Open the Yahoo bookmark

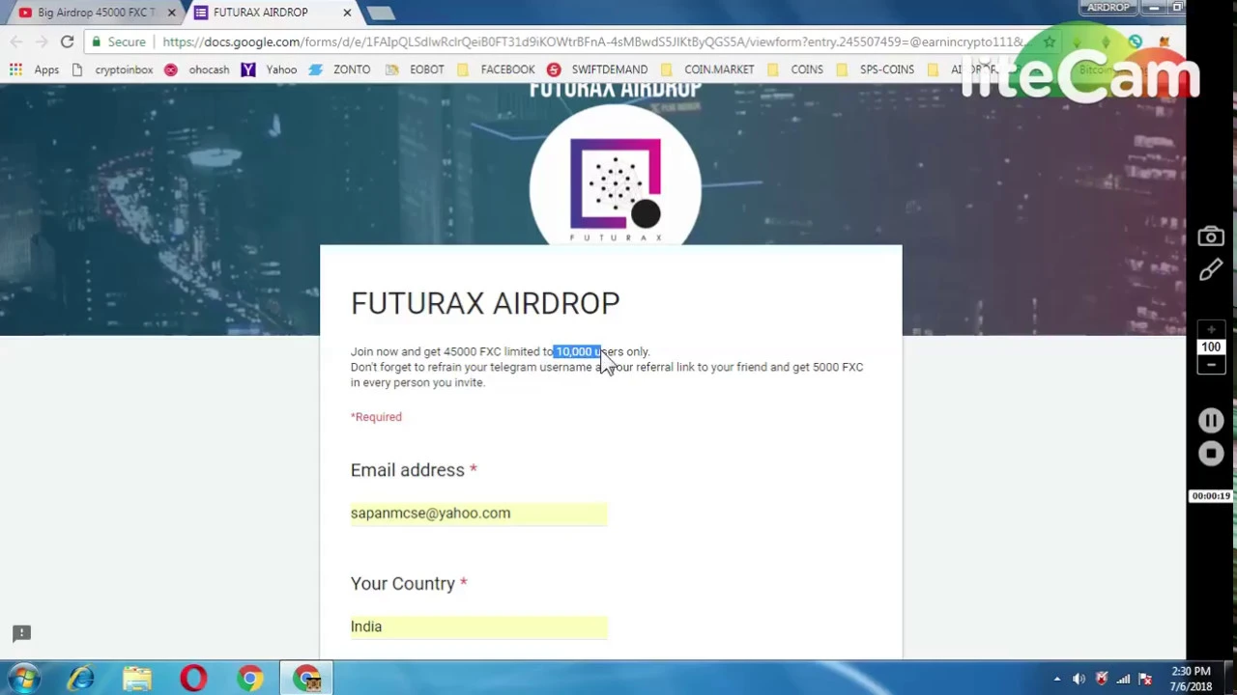pos(270,69)
